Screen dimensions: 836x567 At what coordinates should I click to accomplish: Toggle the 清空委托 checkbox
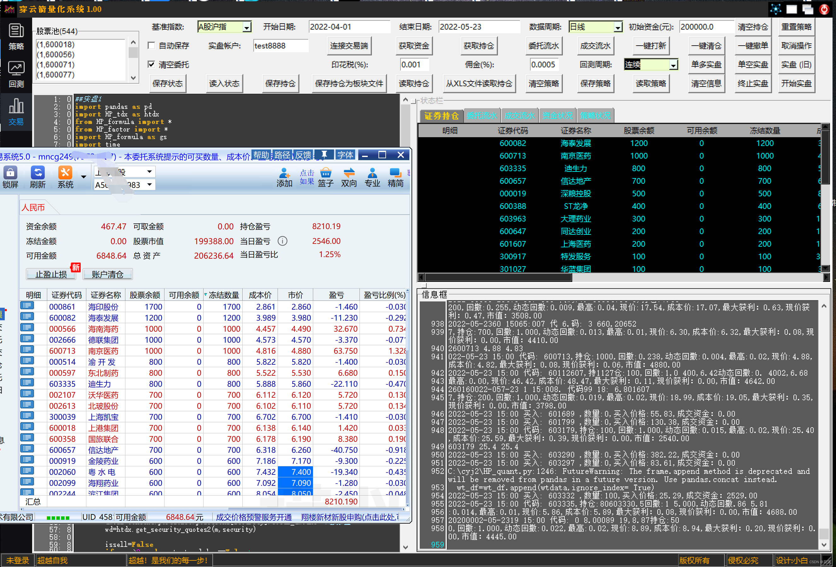tap(152, 64)
